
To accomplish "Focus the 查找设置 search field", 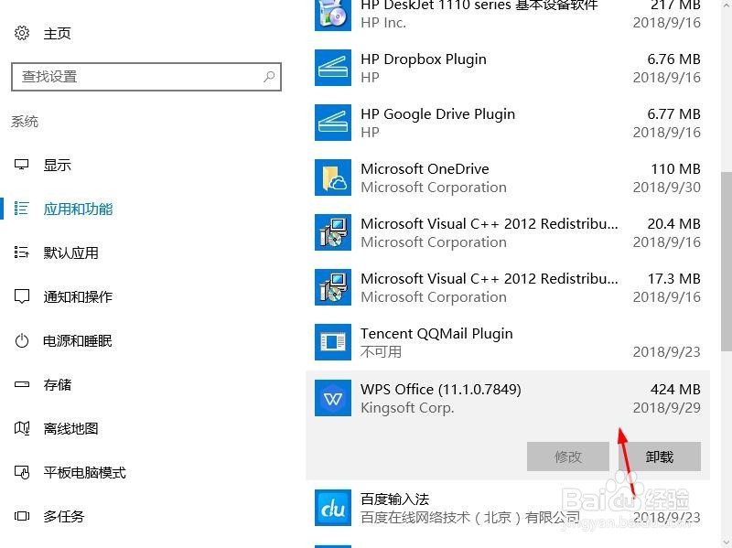I will coord(146,77).
